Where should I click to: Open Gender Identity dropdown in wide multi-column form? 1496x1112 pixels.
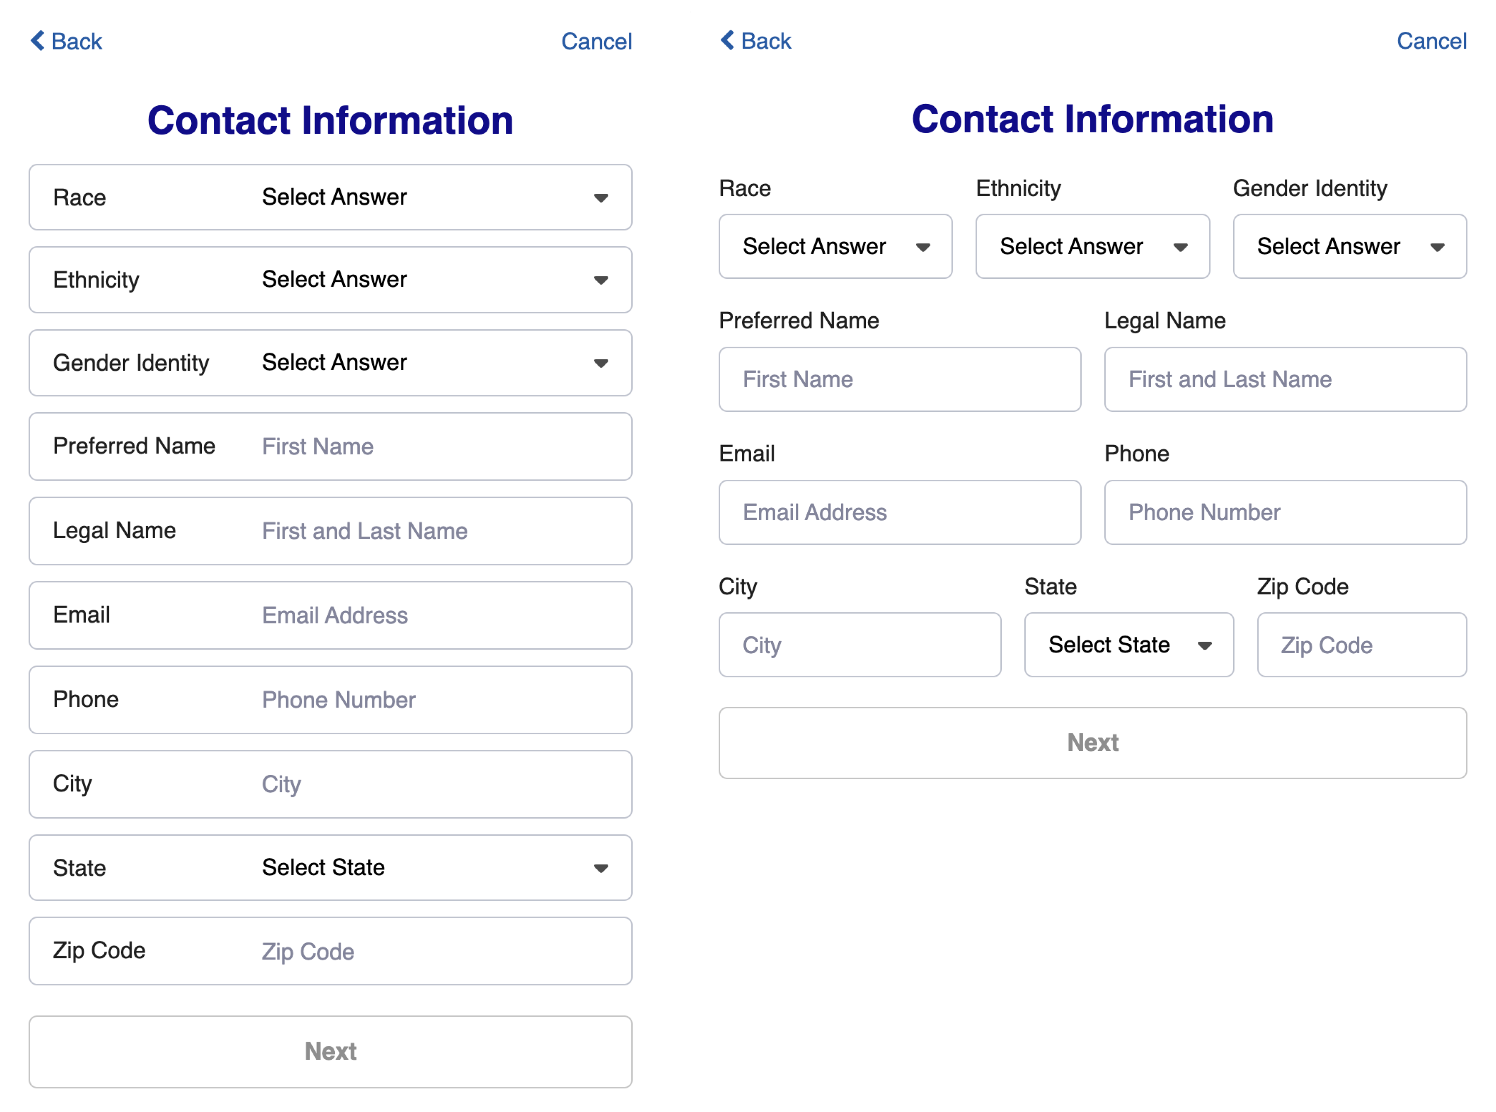tap(1349, 246)
